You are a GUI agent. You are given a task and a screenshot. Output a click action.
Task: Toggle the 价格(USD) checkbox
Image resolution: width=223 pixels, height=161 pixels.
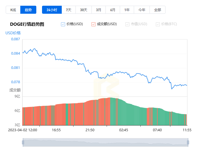(x=63, y=24)
